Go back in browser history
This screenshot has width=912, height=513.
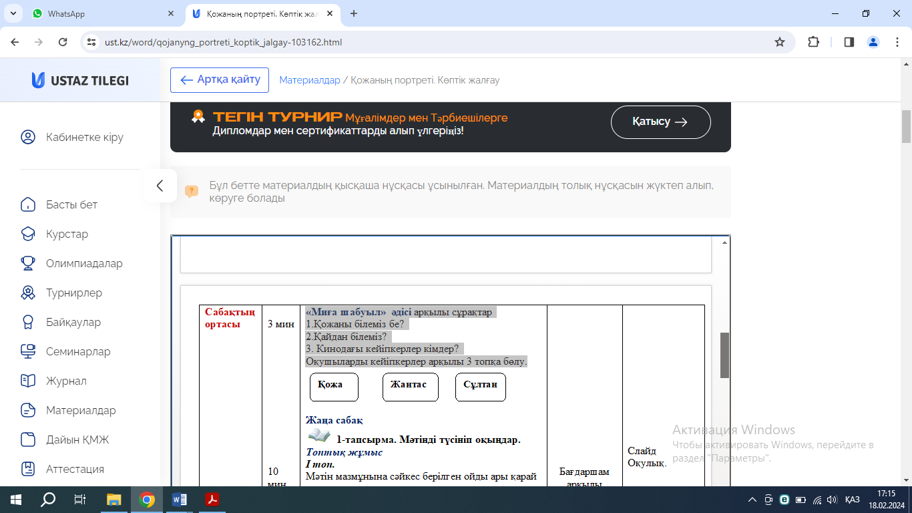coord(15,42)
